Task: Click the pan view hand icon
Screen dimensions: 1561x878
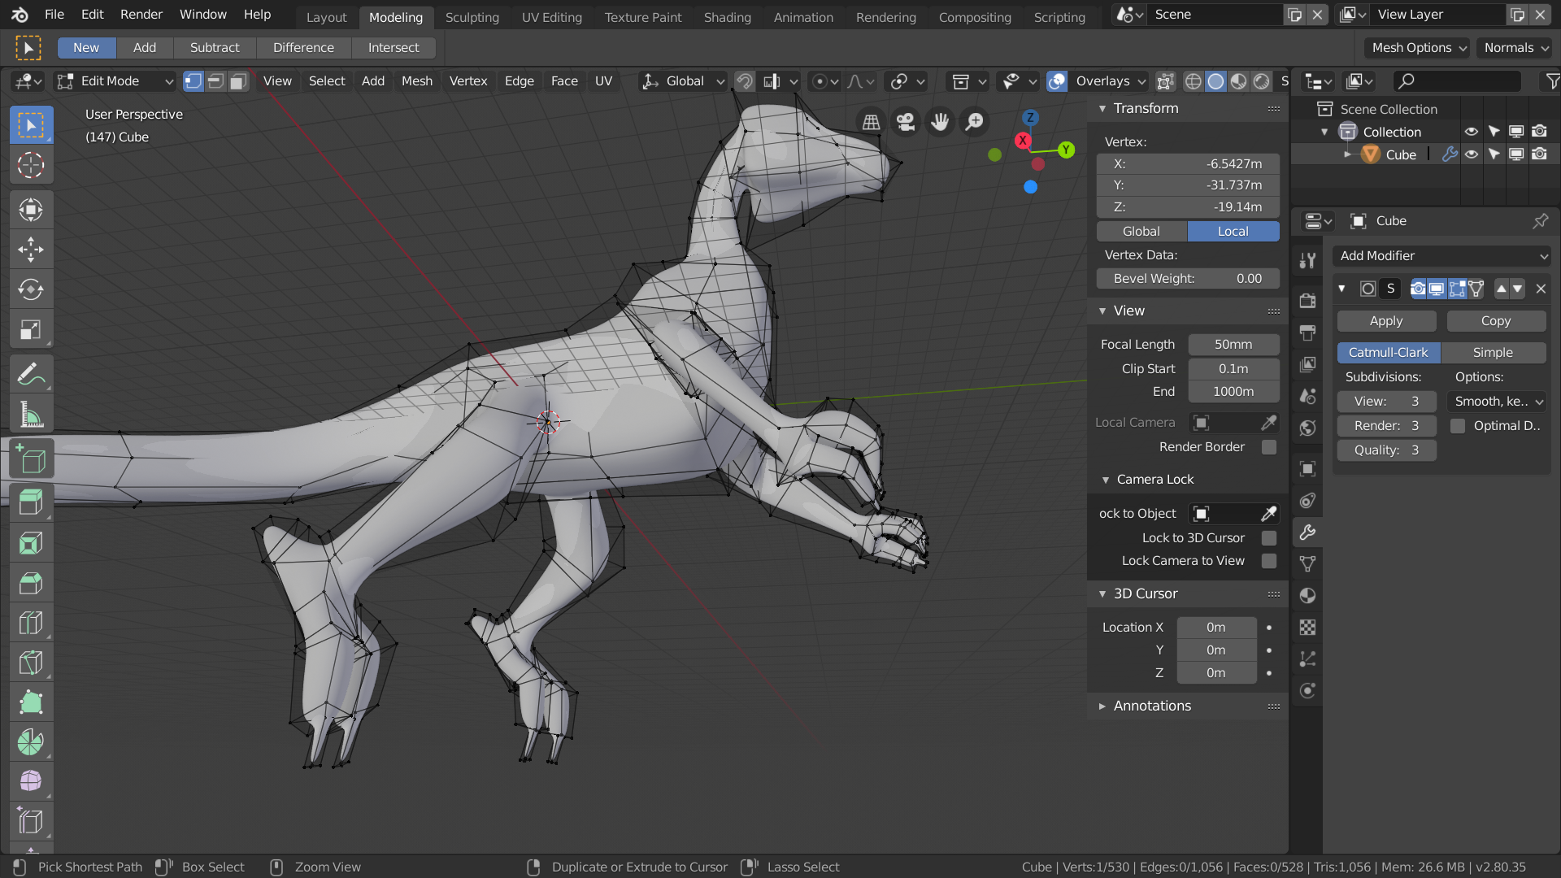Action: (940, 122)
